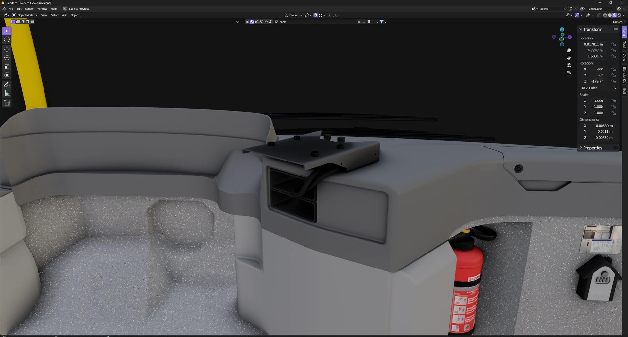Toggle snapping magnet on

[x=315, y=15]
